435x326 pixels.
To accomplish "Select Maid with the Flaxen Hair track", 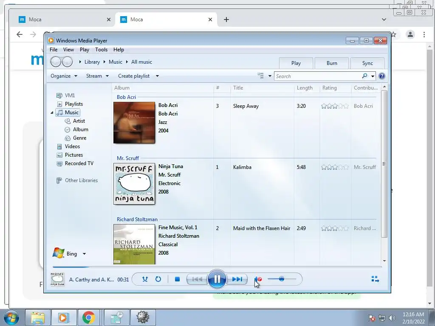I will coord(262,228).
